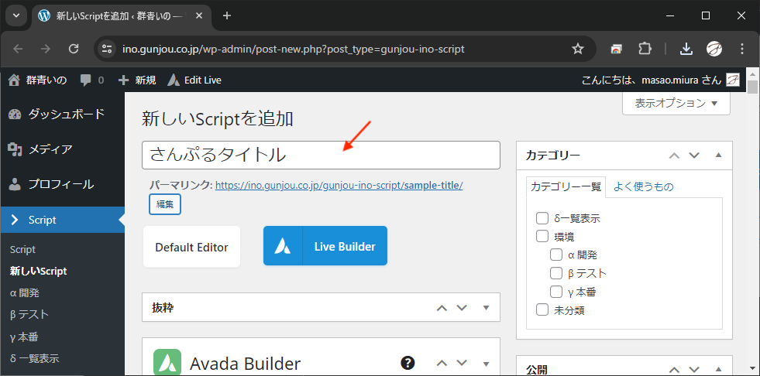Click the comments bubble icon in admin bar
The width and height of the screenshot is (760, 376).
(x=86, y=80)
